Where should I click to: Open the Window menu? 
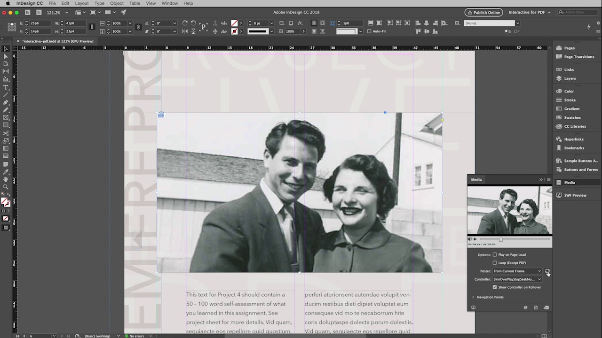[170, 3]
